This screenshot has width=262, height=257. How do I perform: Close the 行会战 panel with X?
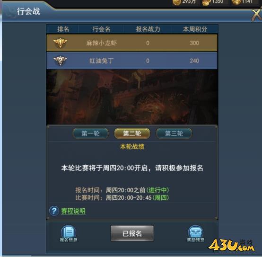[x=257, y=15]
